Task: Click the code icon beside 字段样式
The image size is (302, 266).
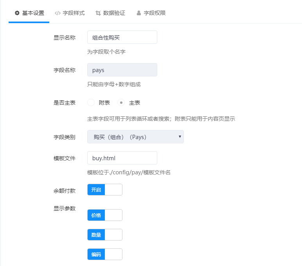Action: coord(58,13)
